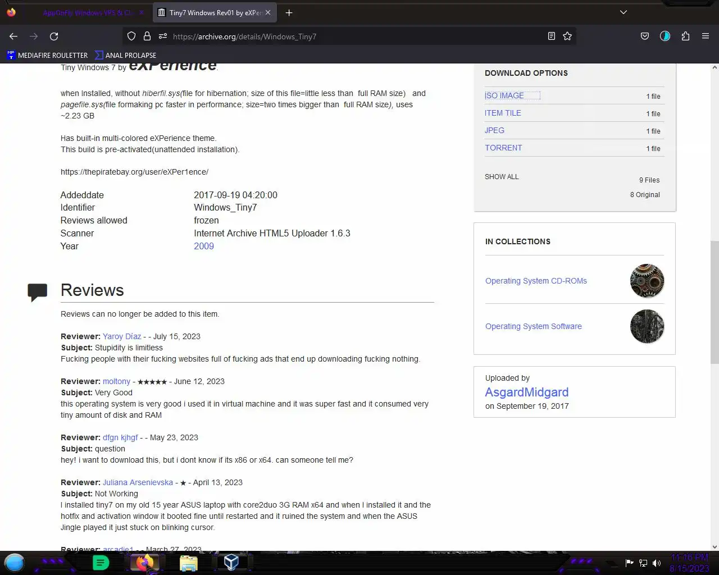
Task: Switch to AppOnFly Windows VPS tab
Action: point(88,12)
